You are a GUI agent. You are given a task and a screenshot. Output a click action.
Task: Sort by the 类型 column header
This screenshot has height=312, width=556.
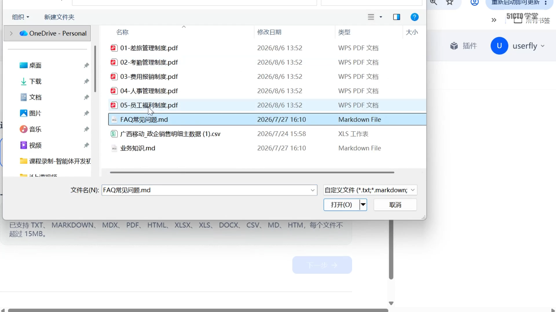(344, 32)
